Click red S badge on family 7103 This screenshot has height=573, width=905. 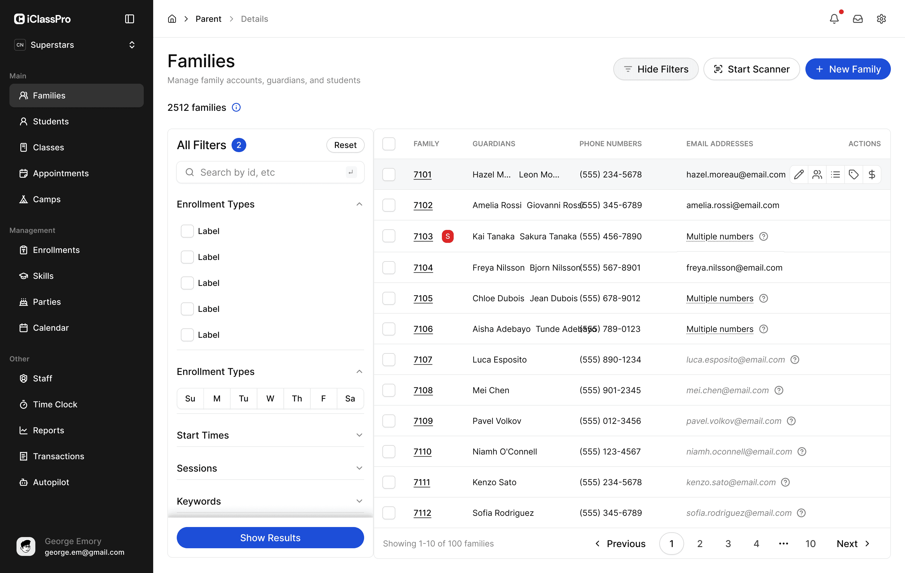pos(447,236)
